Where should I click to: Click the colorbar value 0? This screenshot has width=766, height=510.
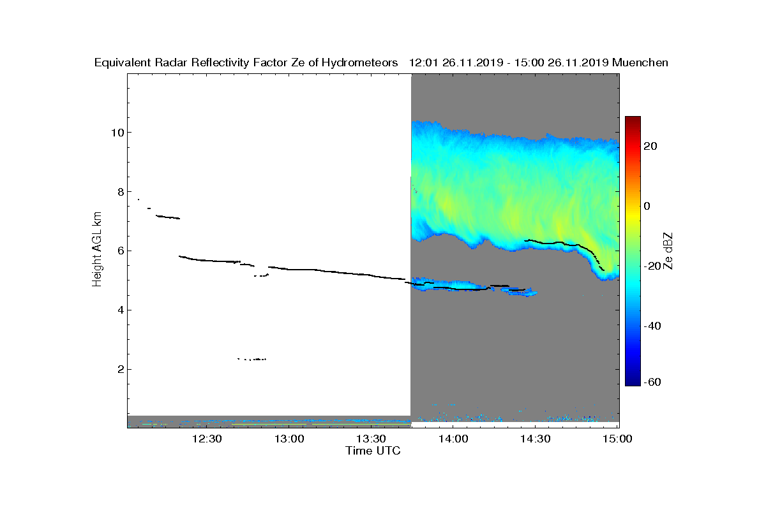[x=647, y=206]
